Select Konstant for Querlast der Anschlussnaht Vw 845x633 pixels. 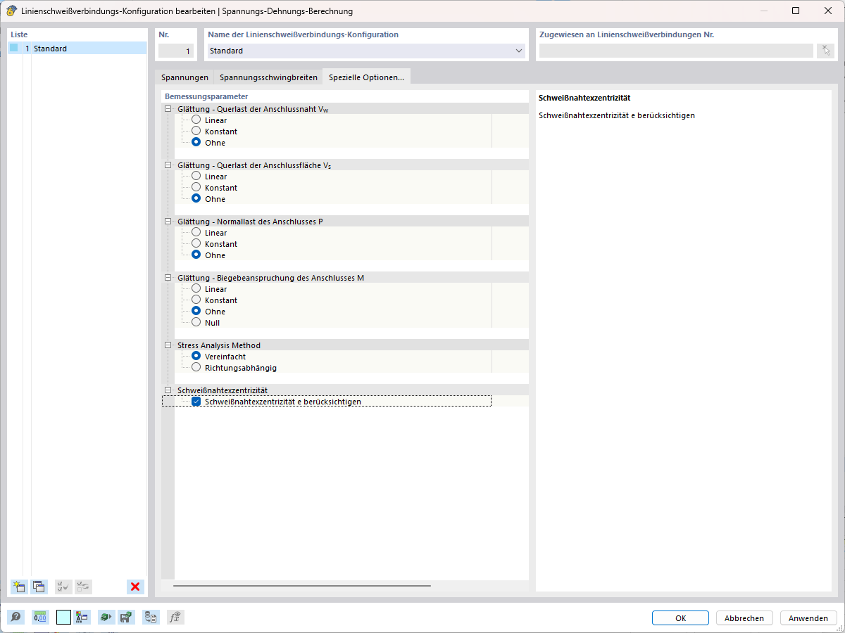(x=196, y=132)
